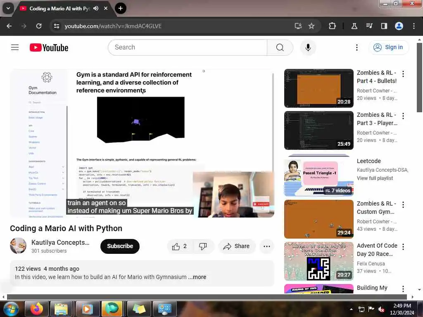Open more actions menu beside Share
The width and height of the screenshot is (423, 317).
266,246
